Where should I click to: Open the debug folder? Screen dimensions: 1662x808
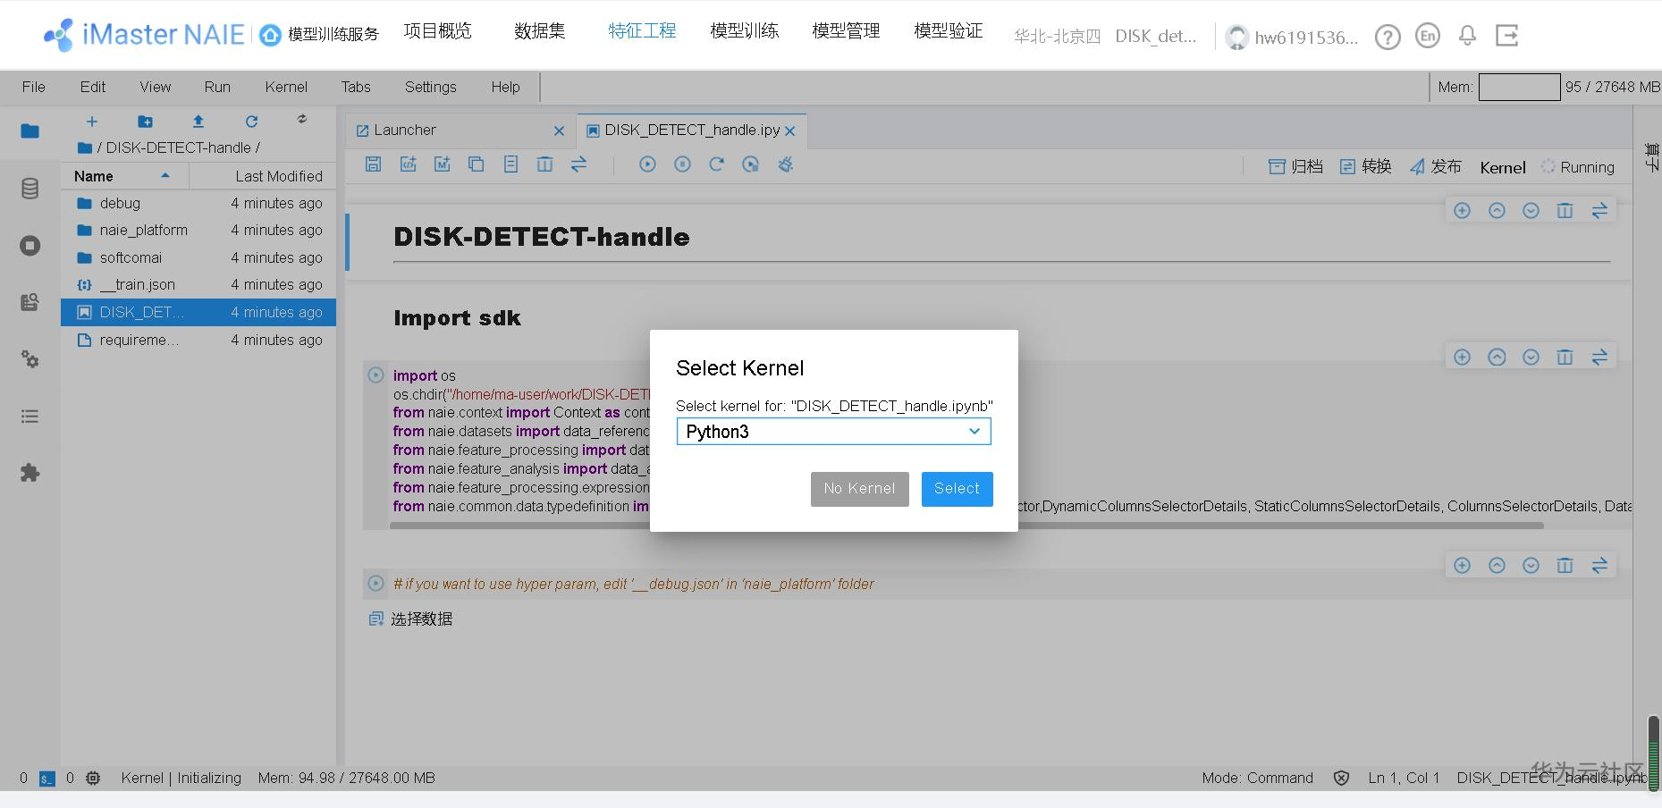tap(198, 203)
